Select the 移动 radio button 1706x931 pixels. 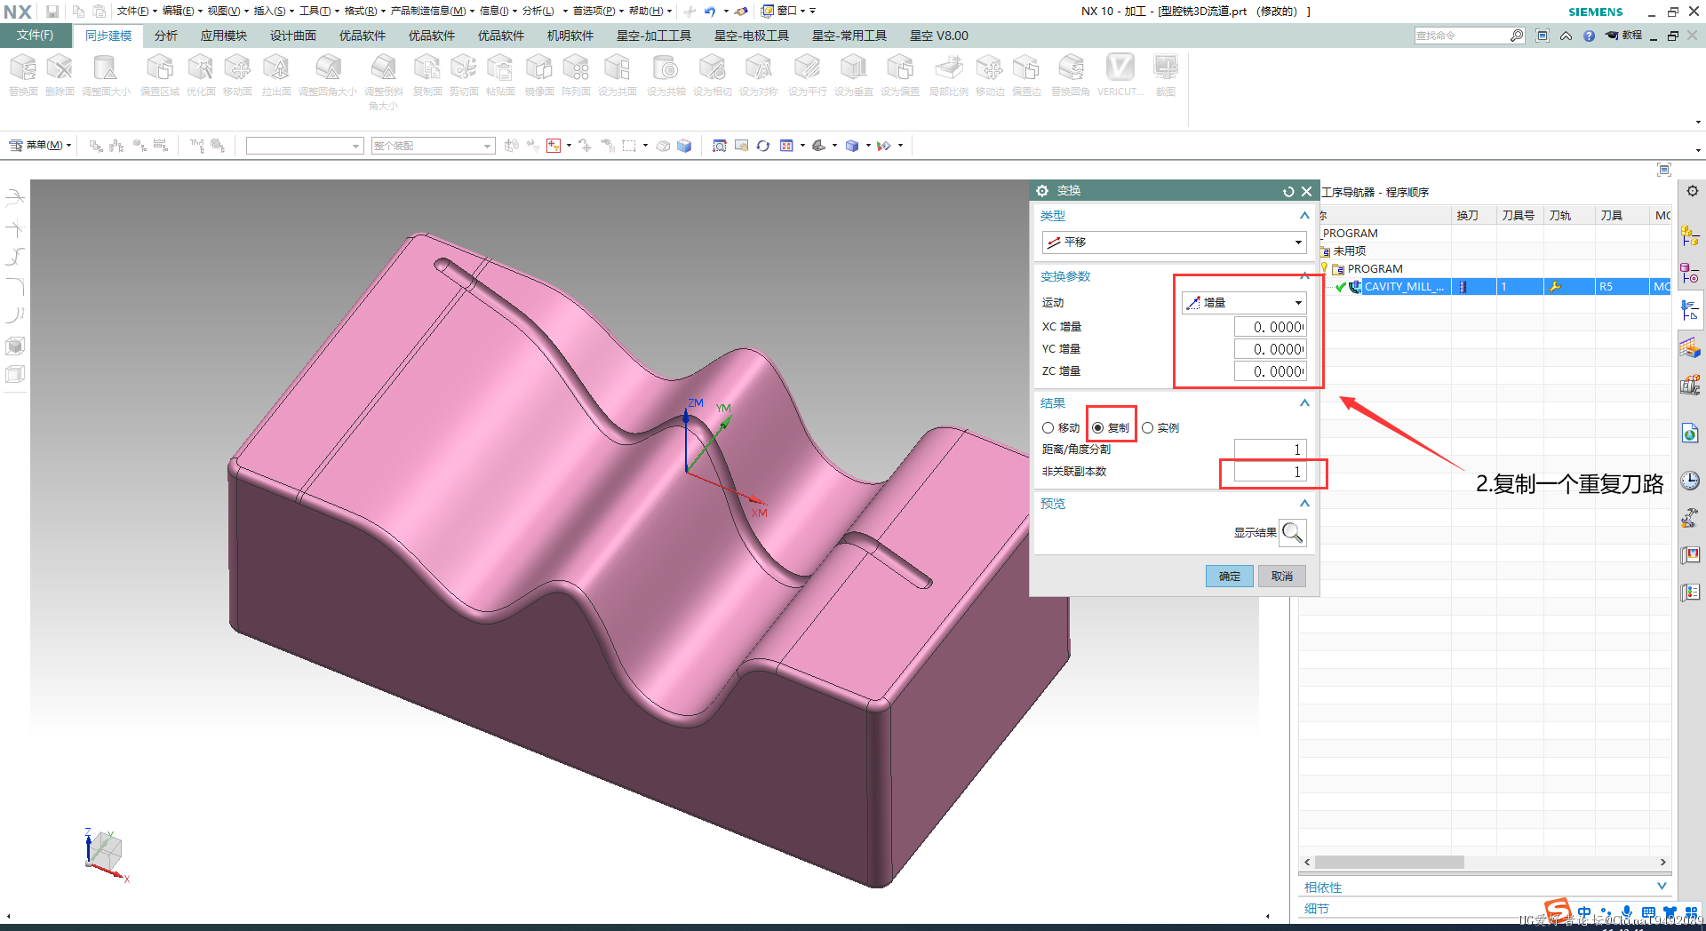click(1048, 428)
